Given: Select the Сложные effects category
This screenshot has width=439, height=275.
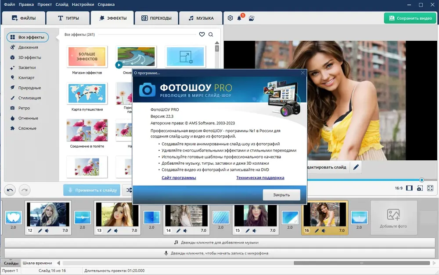Looking at the screenshot, I should click(27, 128).
